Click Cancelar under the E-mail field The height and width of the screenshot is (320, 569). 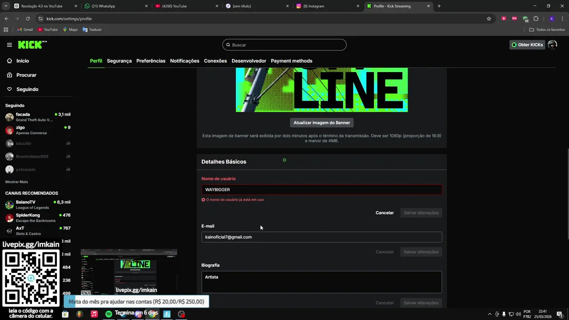(385, 252)
